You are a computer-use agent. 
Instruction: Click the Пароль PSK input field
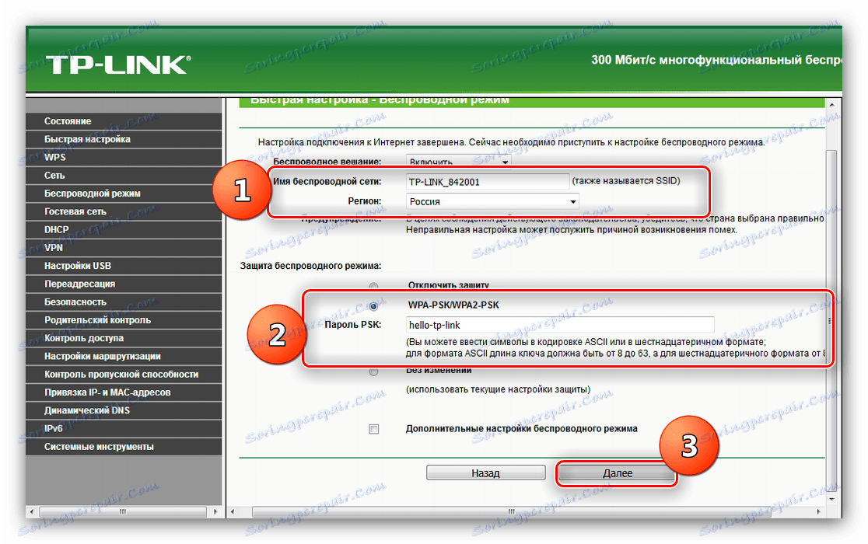[560, 325]
